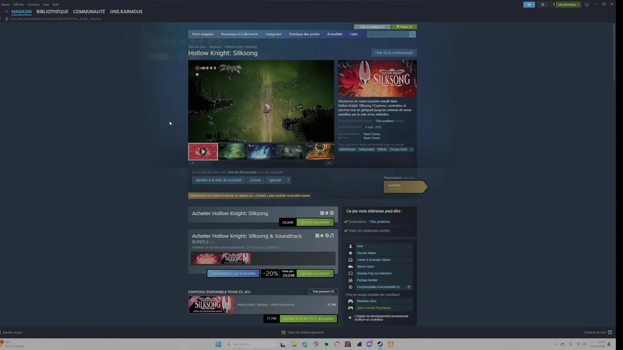Open Contacts et chat panel
Image resolution: width=623 pixels, height=350 pixels.
598,332
